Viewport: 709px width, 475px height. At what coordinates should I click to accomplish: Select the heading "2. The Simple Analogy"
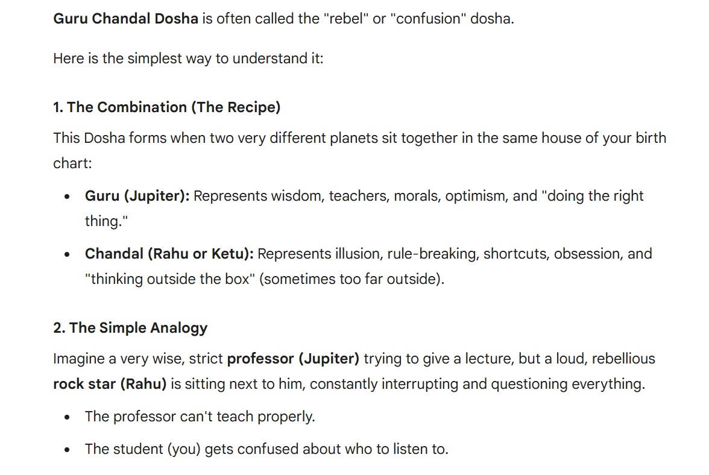[130, 328]
